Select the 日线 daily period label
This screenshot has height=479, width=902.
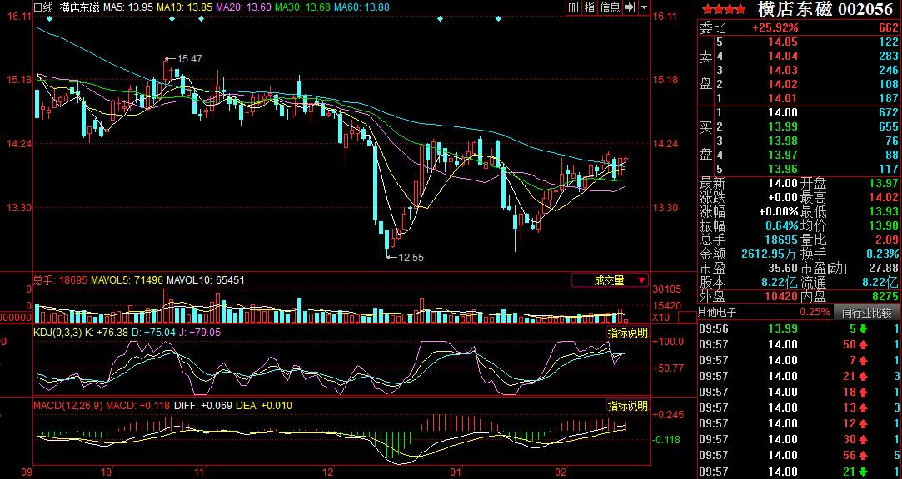coord(43,7)
